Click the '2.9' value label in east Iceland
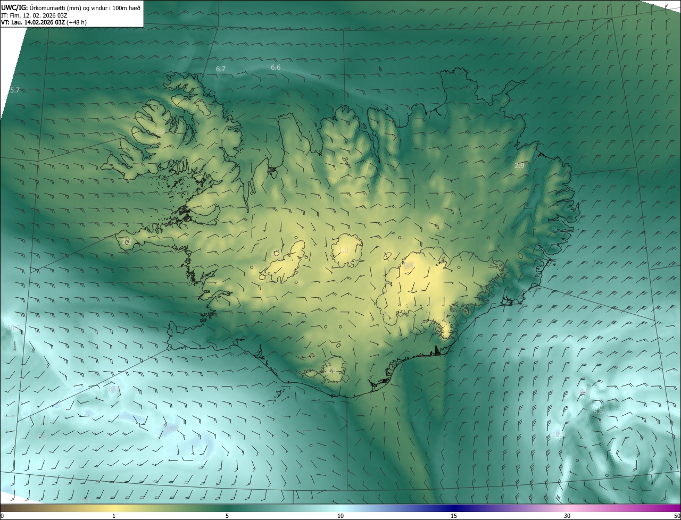Image resolution: width=681 pixels, height=520 pixels. coord(519,166)
